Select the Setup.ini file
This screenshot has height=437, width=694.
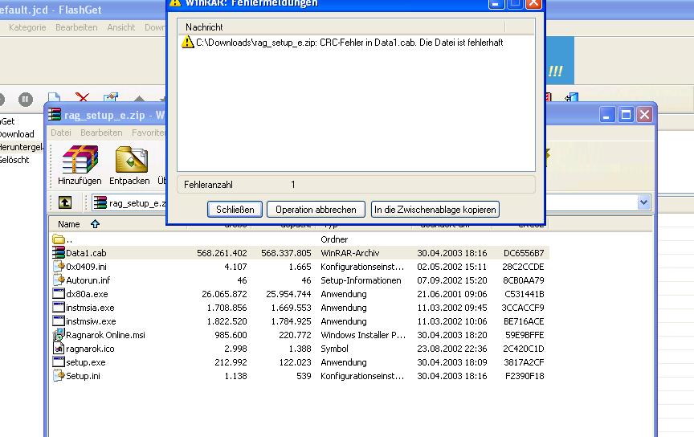[x=83, y=376]
